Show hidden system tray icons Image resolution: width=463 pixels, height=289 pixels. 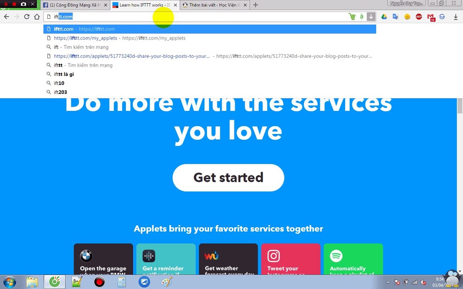(388, 282)
